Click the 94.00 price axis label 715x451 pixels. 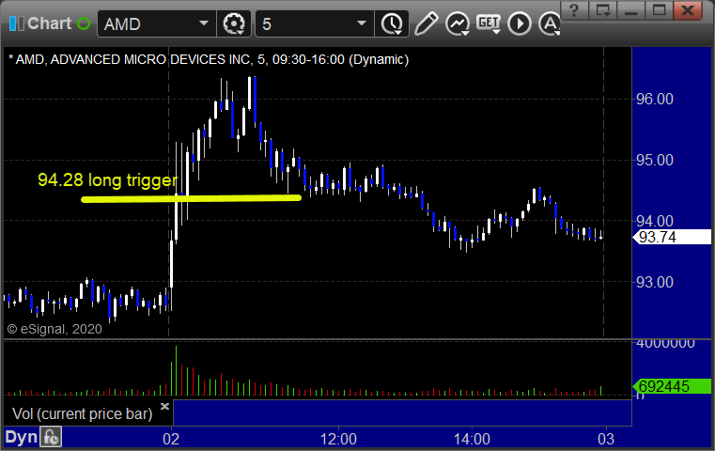pos(654,221)
